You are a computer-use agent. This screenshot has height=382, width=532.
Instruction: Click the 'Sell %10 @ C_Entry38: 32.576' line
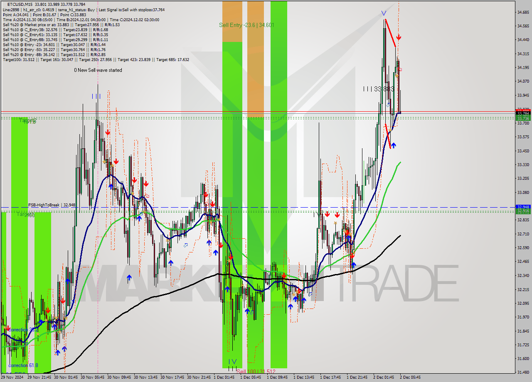click(x=55, y=29)
